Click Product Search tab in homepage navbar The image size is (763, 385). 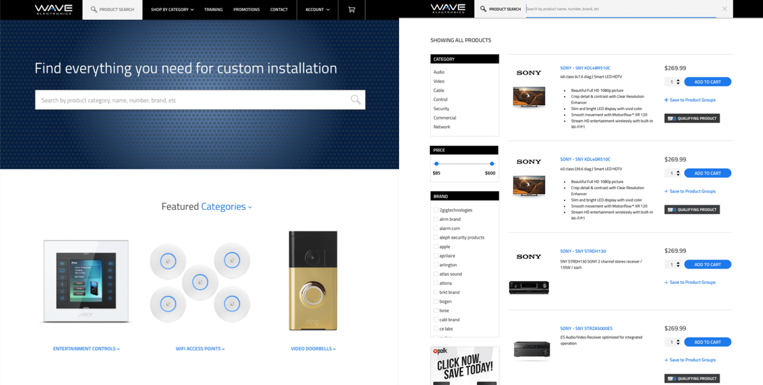pyautogui.click(x=113, y=10)
